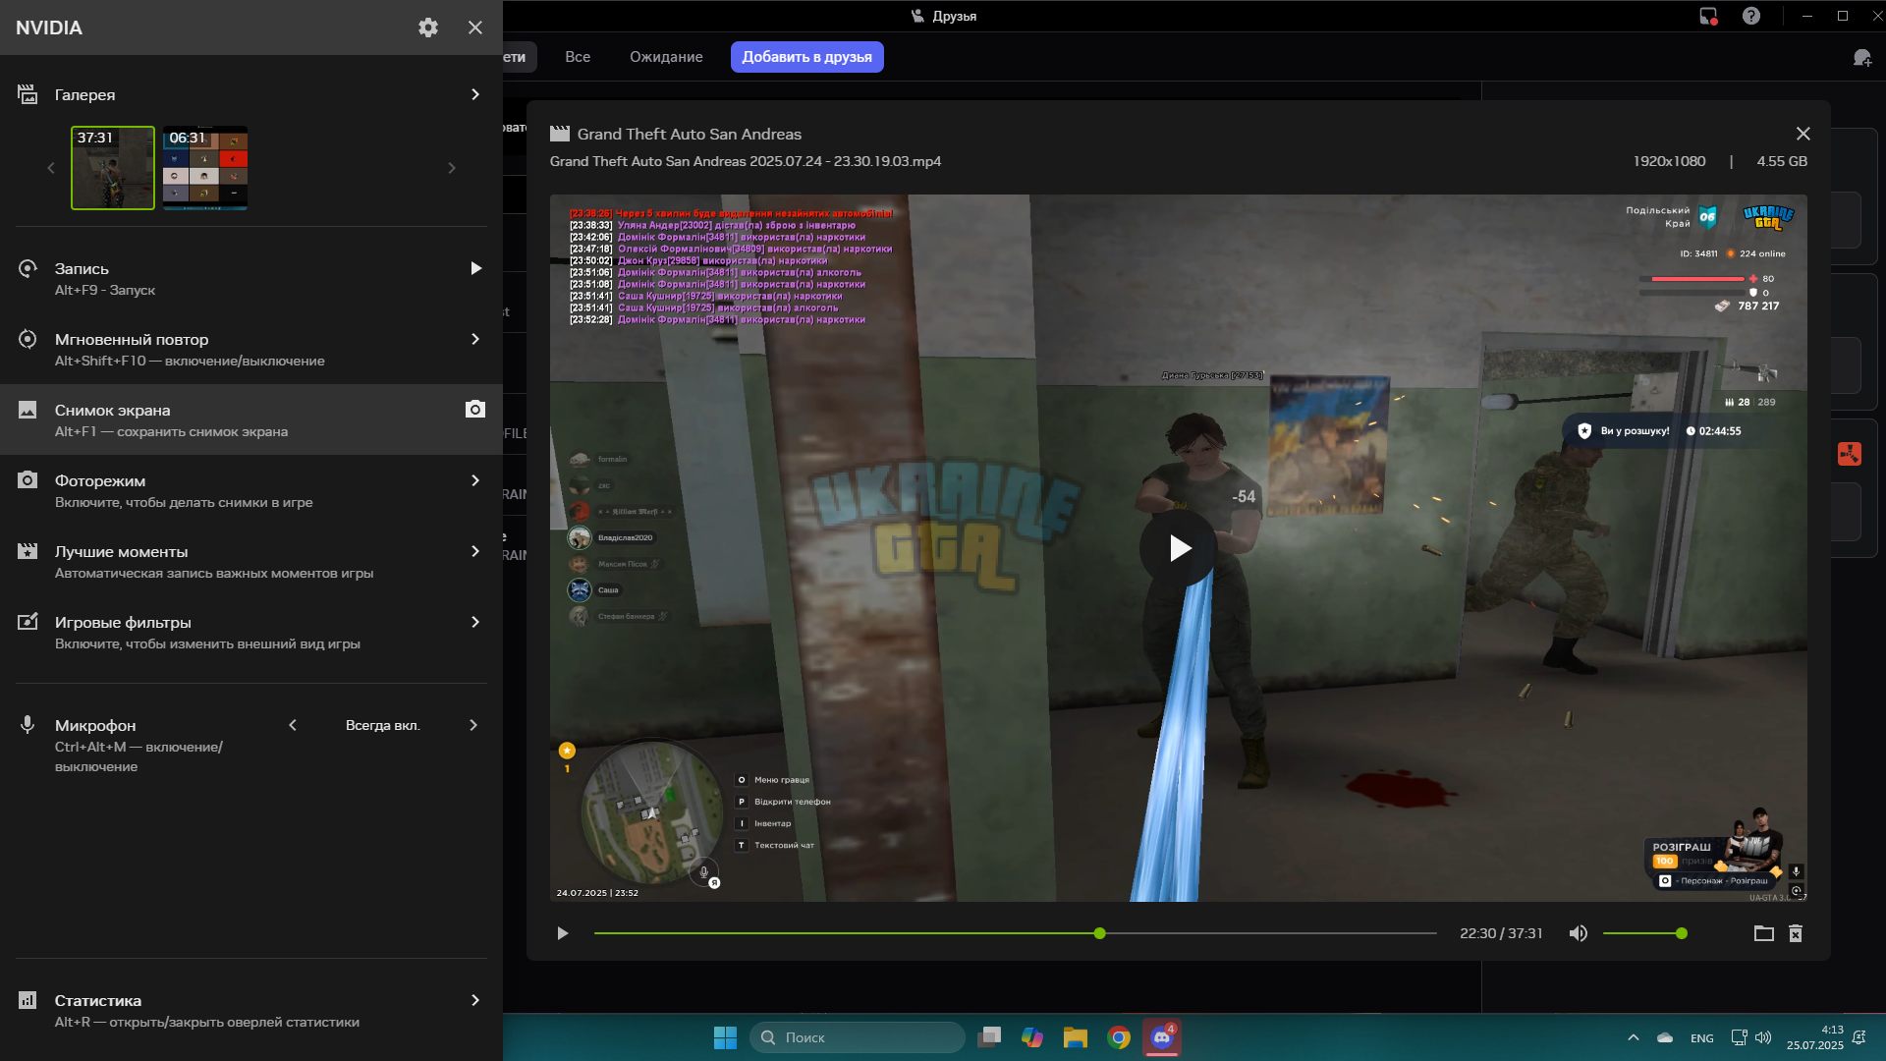Close the video preview panel
The image size is (1886, 1061).
click(1803, 134)
